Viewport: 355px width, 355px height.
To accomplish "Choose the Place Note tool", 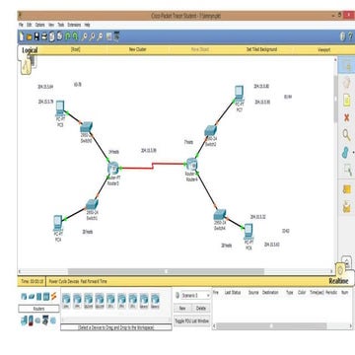I will pos(346,101).
